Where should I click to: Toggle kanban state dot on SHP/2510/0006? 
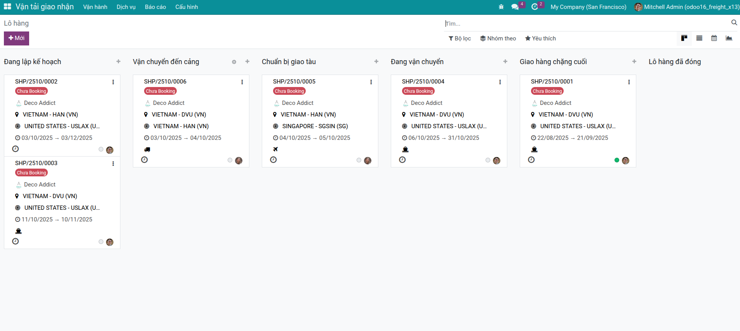(x=230, y=160)
